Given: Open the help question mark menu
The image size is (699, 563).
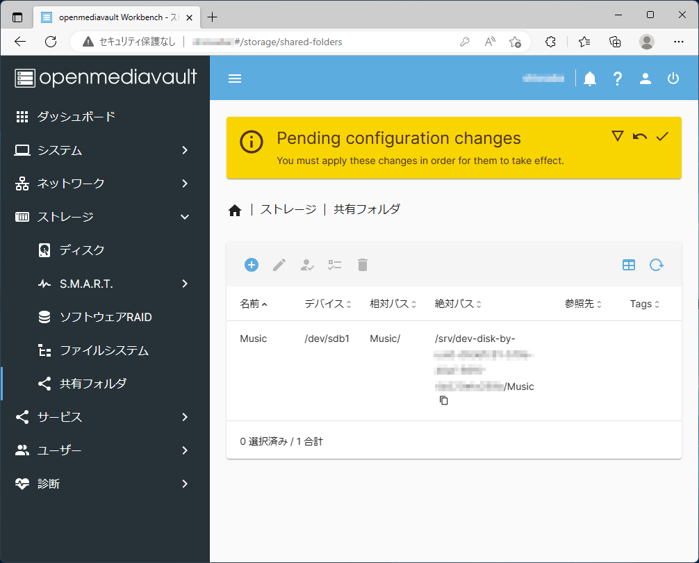Looking at the screenshot, I should pyautogui.click(x=617, y=79).
